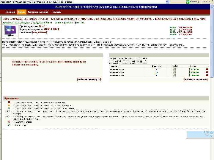Click the BenQ monitor product thumbnail
This screenshot has height=160, width=214.
pos(10,31)
